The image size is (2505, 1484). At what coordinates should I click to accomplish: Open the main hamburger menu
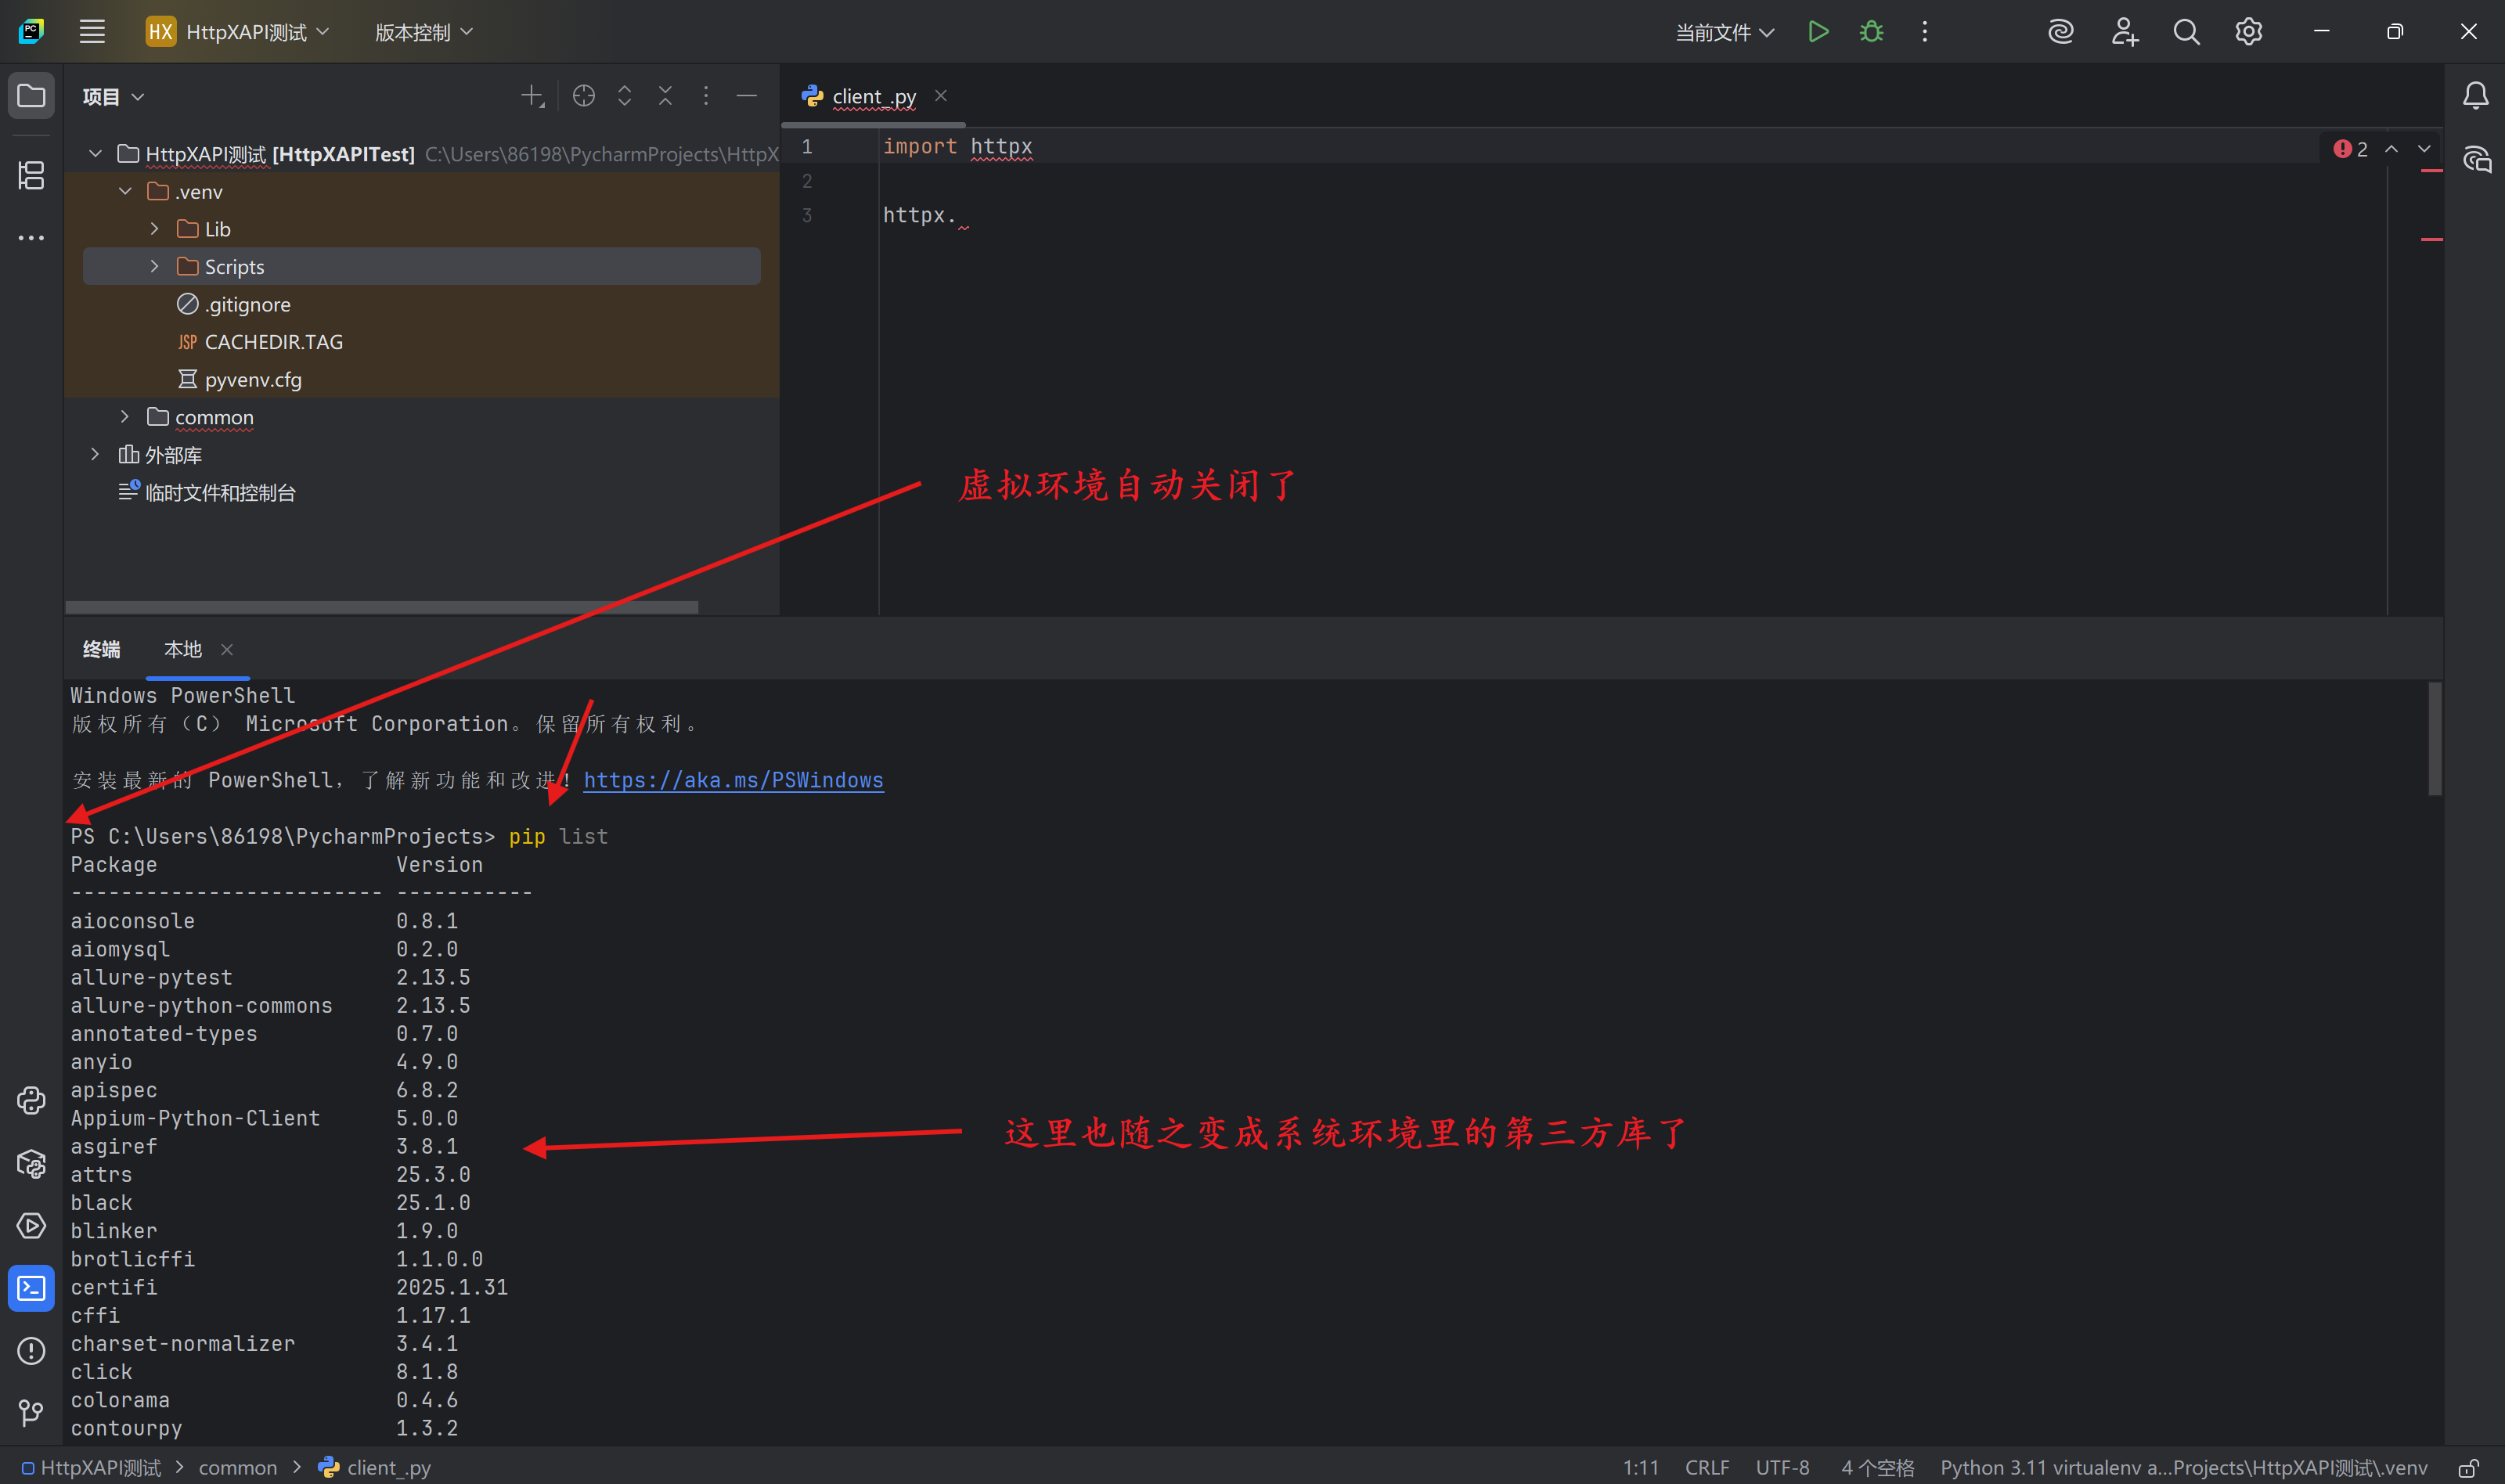92,31
